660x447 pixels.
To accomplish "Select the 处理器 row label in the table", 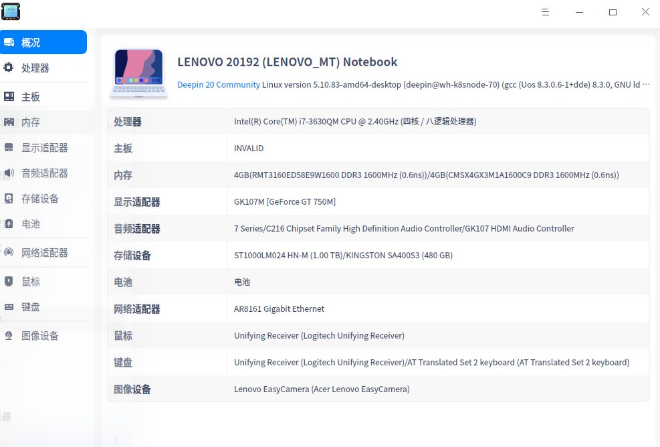I will pyautogui.click(x=128, y=122).
